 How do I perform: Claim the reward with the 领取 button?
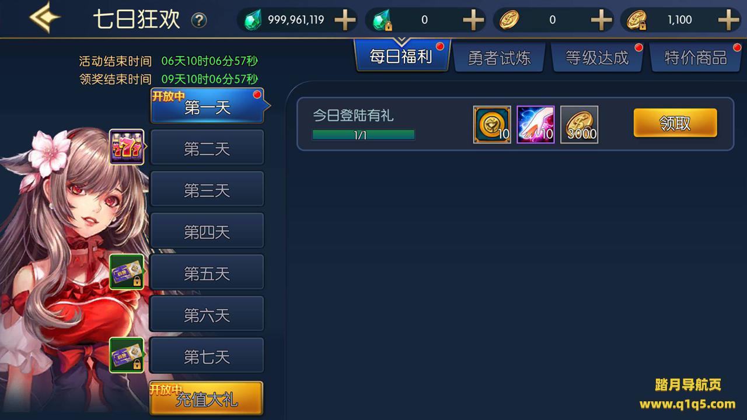[x=675, y=123]
